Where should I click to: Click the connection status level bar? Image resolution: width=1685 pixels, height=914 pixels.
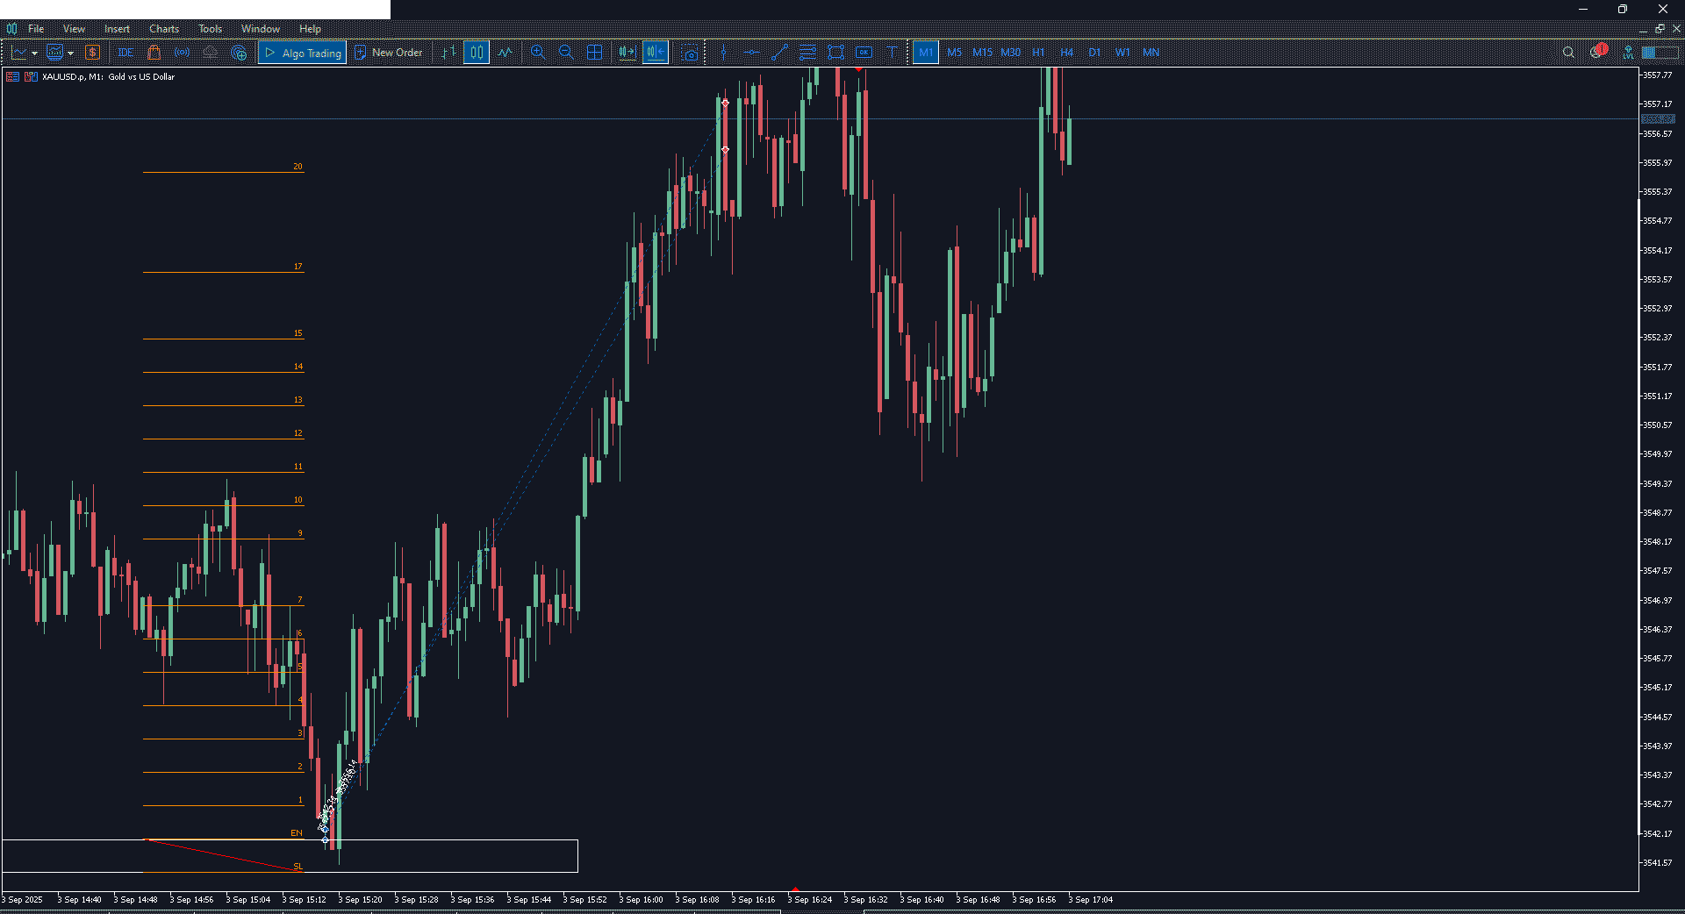[1660, 53]
